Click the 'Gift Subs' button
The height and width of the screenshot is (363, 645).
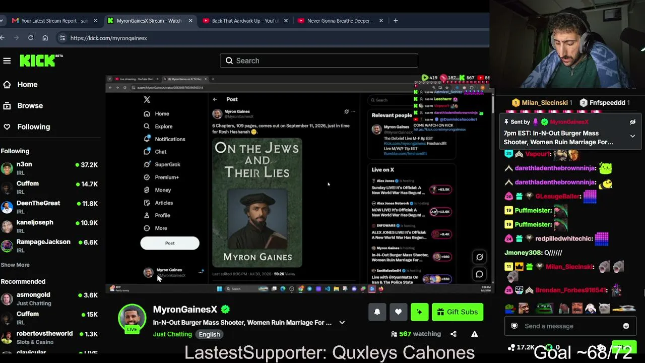point(458,312)
